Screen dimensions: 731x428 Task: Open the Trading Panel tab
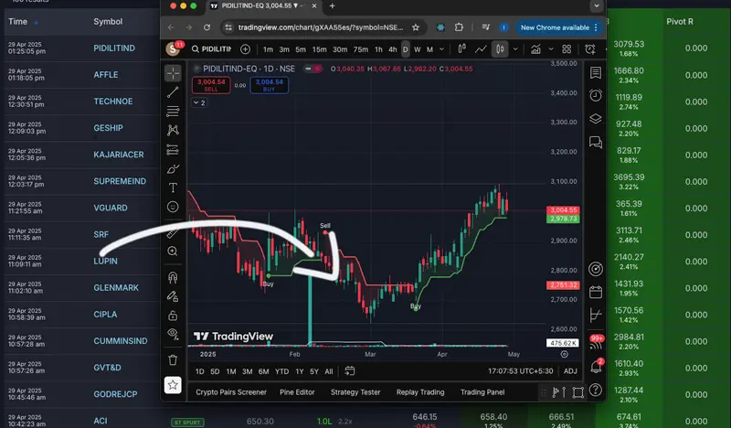(482, 392)
